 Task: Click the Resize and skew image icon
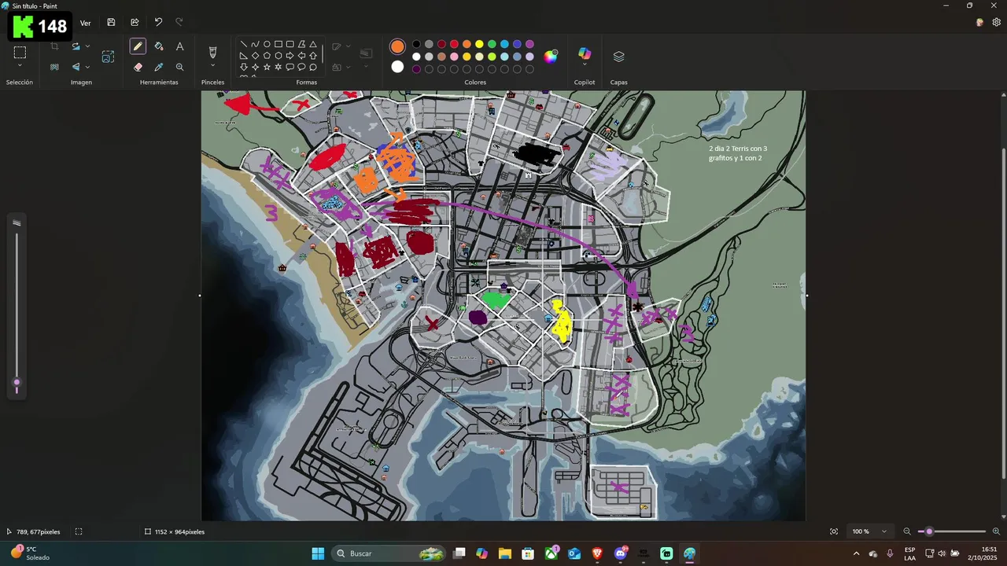[108, 57]
